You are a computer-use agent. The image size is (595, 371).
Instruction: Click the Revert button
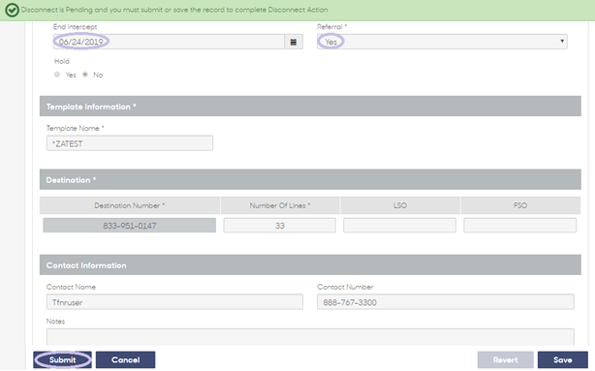point(505,359)
